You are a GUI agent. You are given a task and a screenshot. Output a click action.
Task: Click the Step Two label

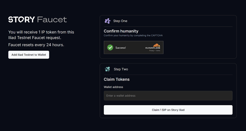click(121, 69)
